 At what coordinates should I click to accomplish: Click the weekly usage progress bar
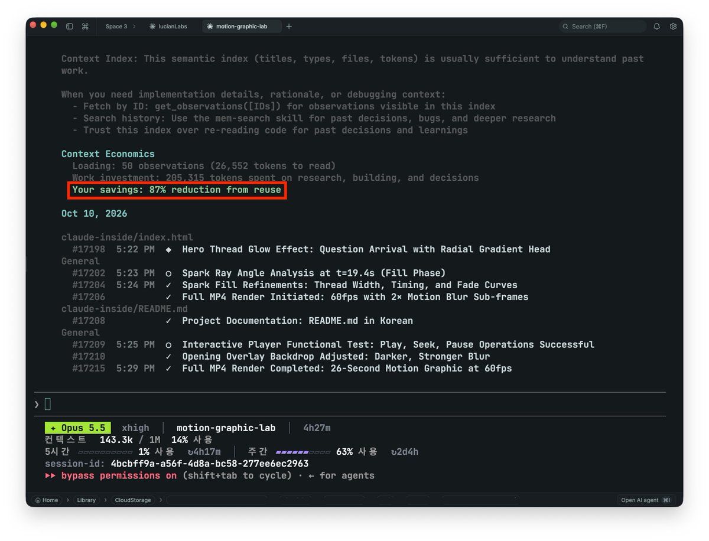click(x=303, y=452)
